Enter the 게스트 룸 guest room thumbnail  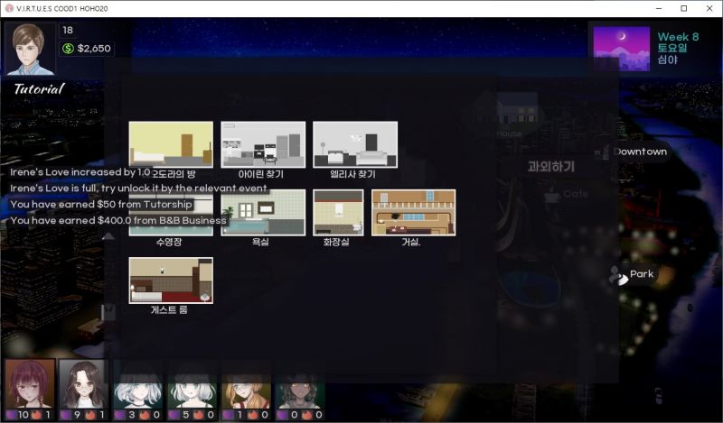[x=171, y=280]
